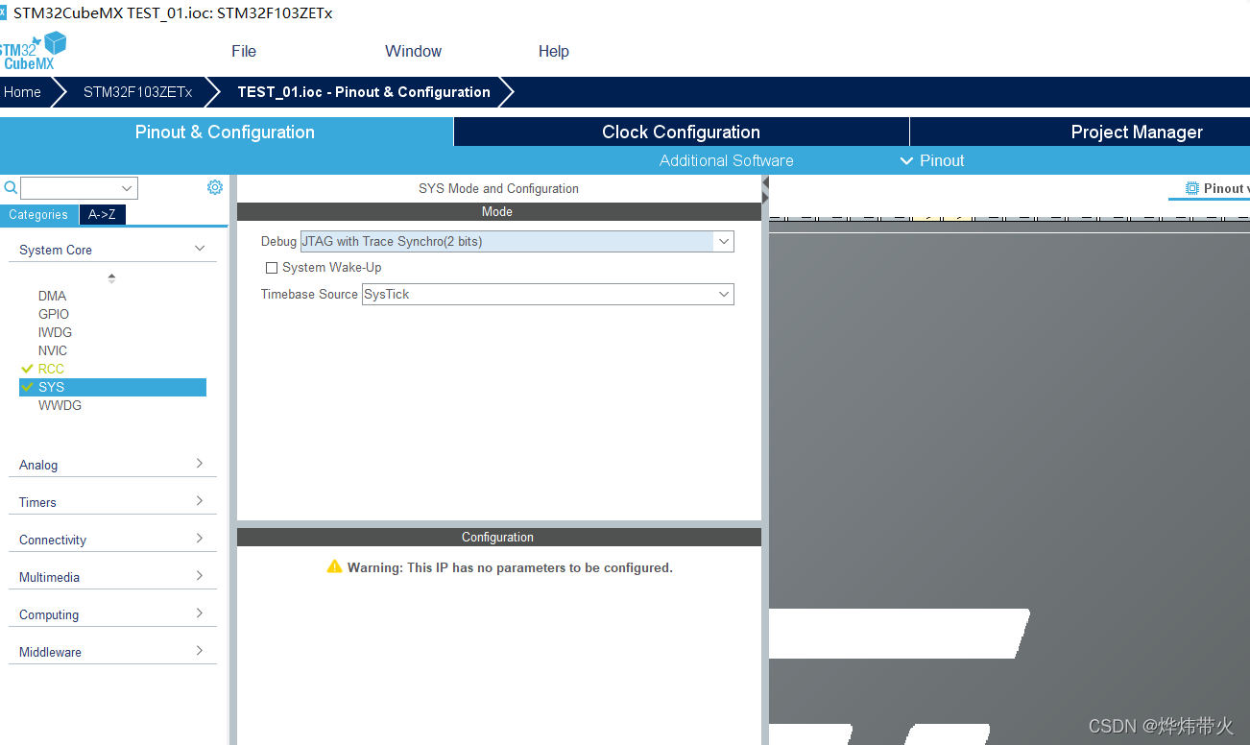Click the Pinout view tab label

1226,188
